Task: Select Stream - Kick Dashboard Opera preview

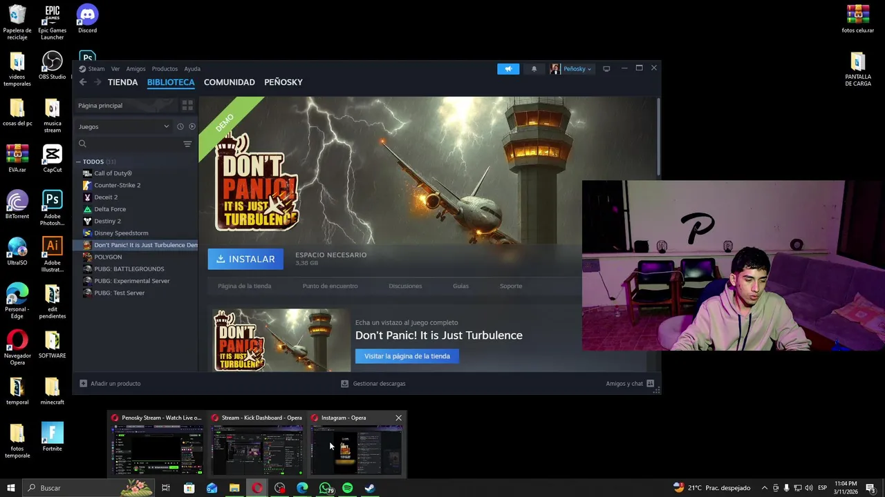Action: click(257, 445)
